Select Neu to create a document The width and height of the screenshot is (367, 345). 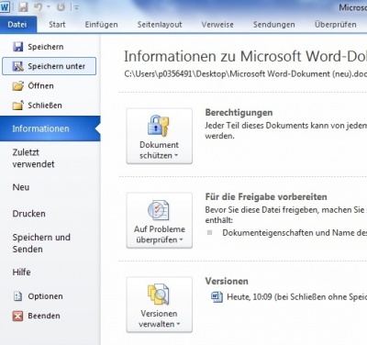click(21, 187)
